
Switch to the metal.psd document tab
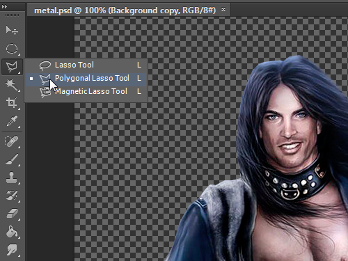(x=125, y=10)
